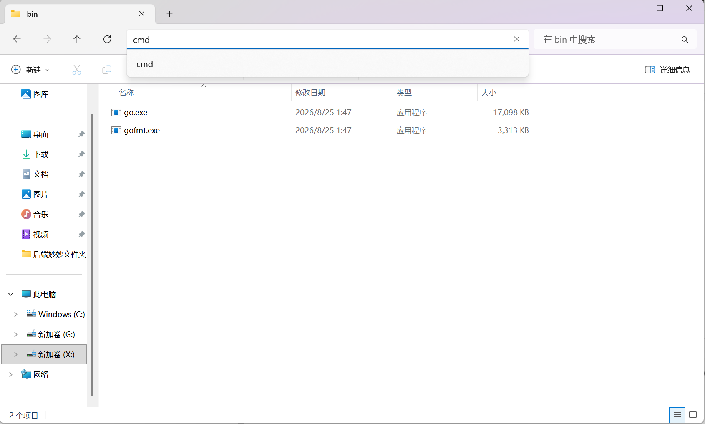This screenshot has height=424, width=705.
Task: Click pin icon next to 下载
Action: click(81, 154)
